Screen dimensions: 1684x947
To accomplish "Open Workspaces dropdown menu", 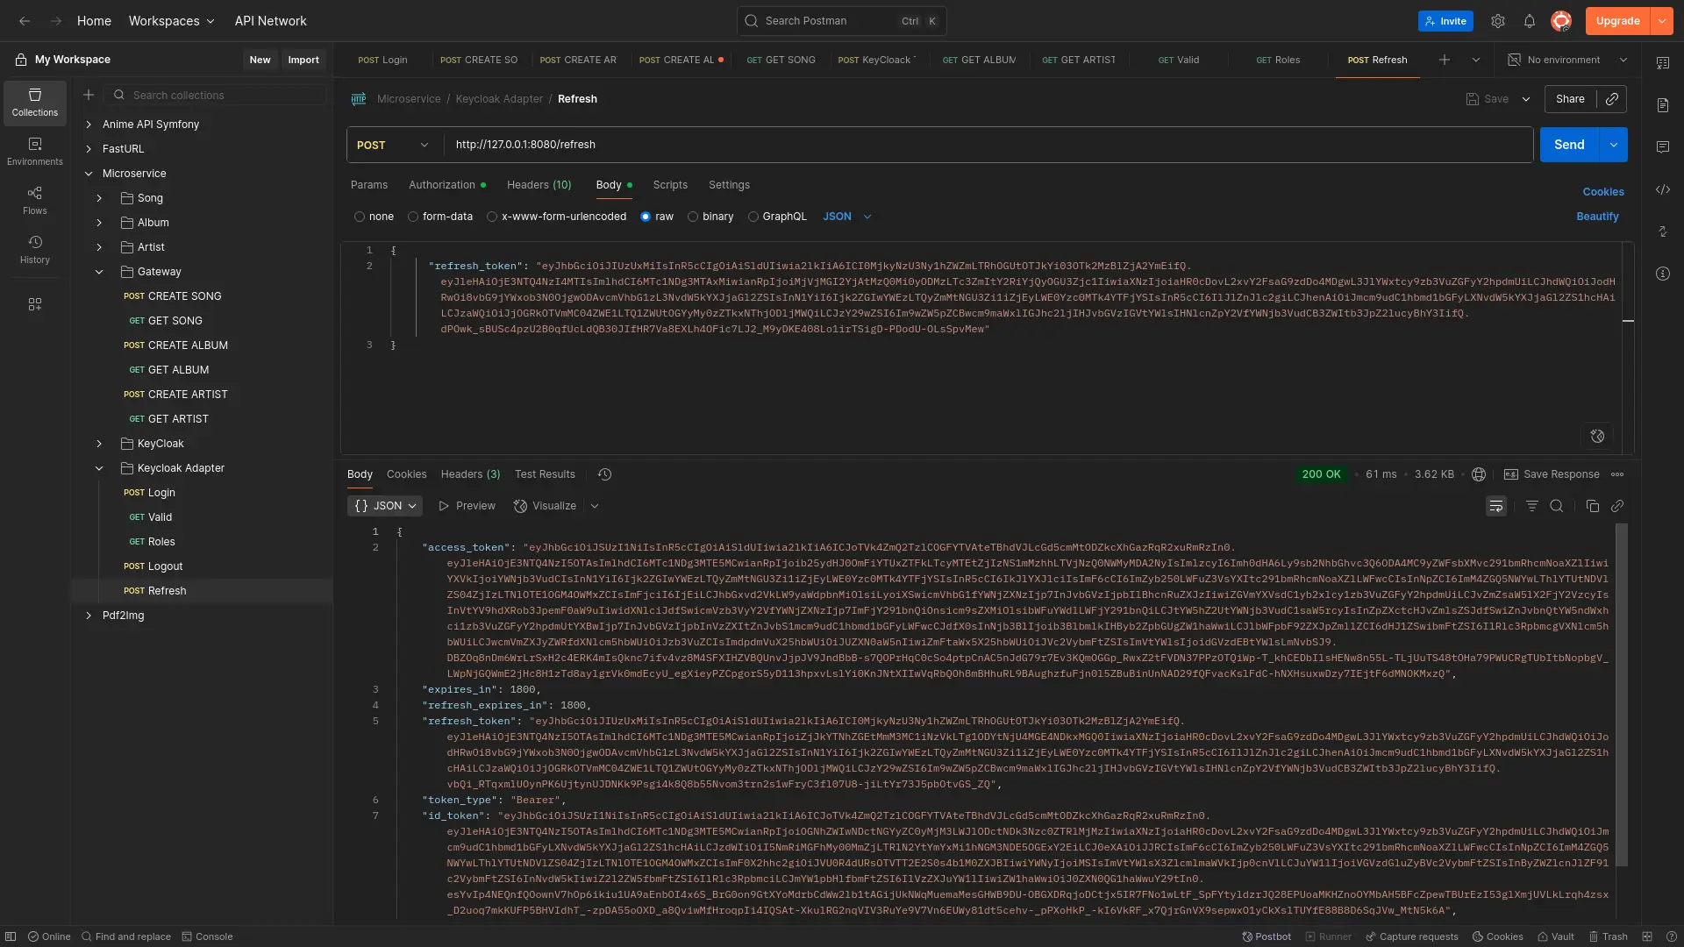I will tap(172, 21).
